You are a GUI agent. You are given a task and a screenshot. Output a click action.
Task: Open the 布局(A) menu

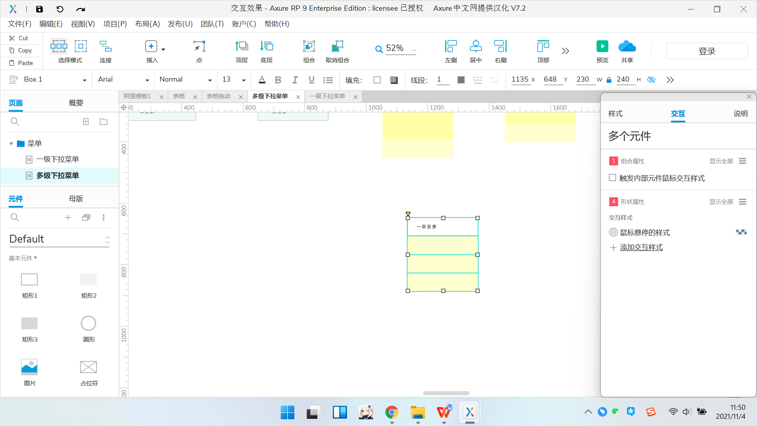[147, 24]
